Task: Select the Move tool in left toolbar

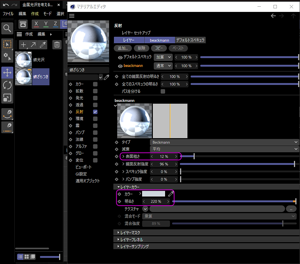Action: (7, 73)
